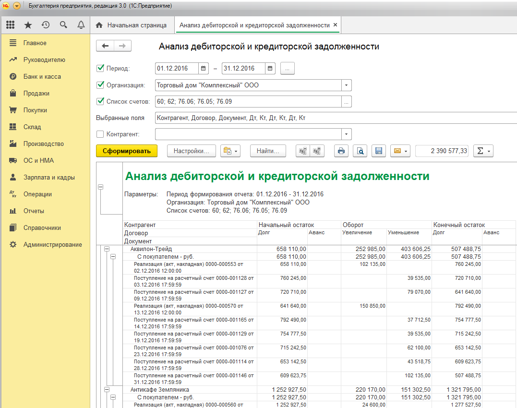Open Favorites star icon
Viewport: 517px width, 408px height.
click(x=28, y=25)
